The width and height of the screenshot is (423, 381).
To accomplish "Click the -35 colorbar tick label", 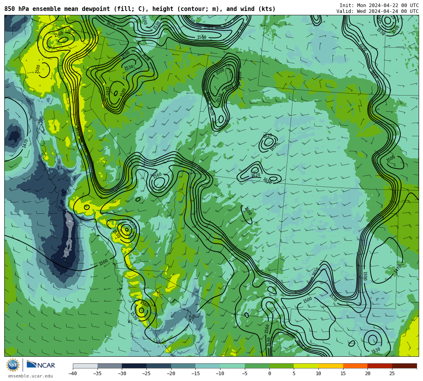I will click(x=97, y=374).
